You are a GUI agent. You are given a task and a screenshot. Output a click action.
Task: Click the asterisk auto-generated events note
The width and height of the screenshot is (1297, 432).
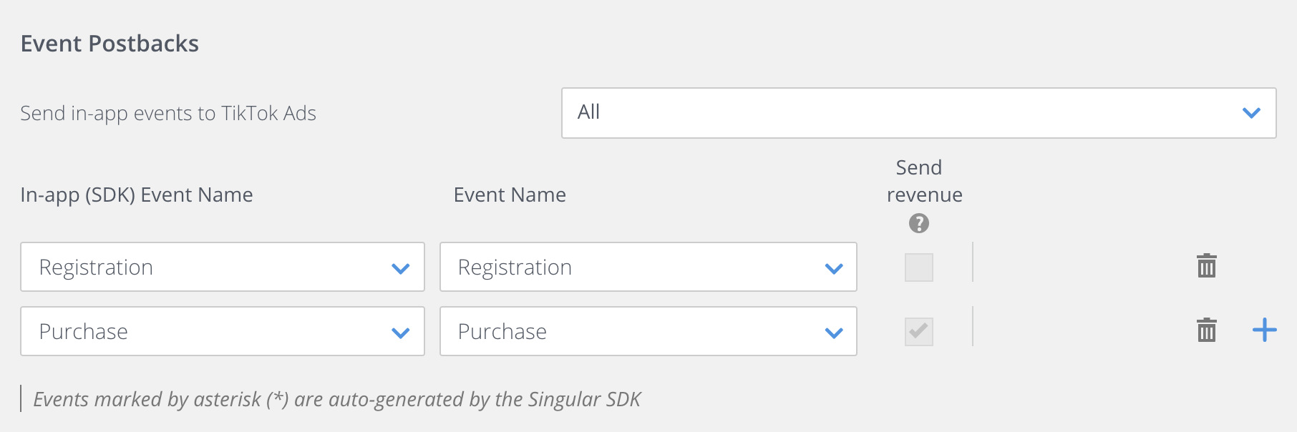[x=337, y=399]
